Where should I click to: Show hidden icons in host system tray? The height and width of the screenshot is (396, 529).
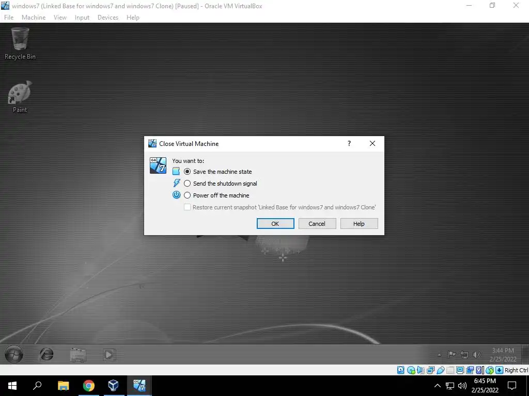(x=437, y=386)
